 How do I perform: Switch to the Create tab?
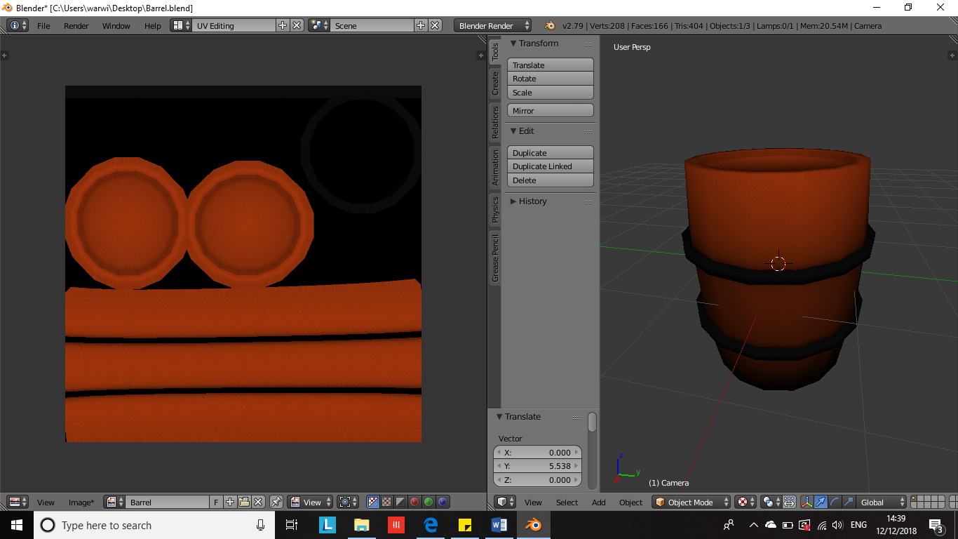click(x=495, y=84)
